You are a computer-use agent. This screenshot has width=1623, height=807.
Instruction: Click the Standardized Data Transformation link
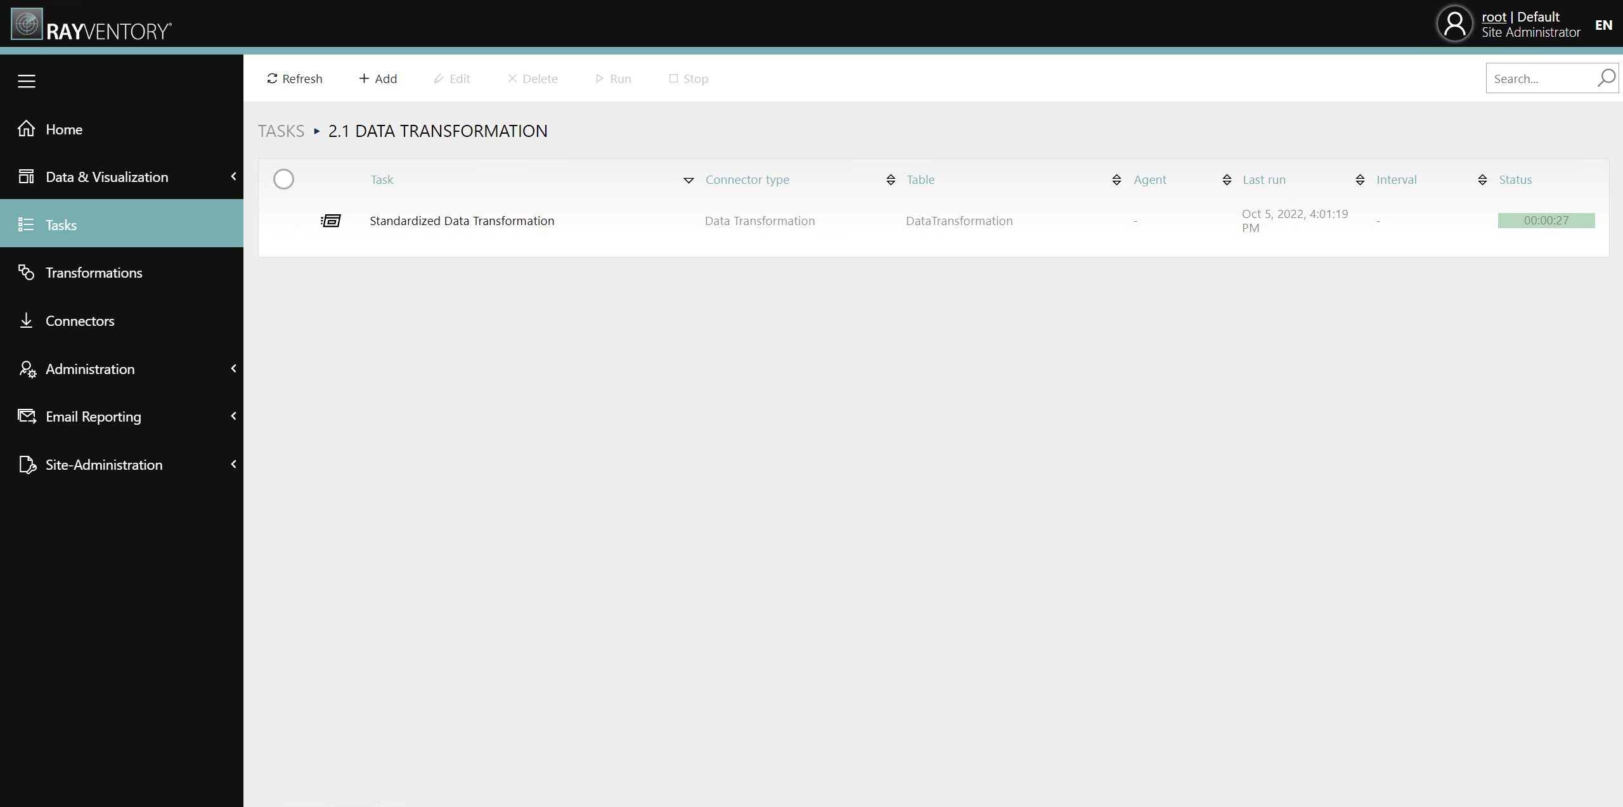463,221
